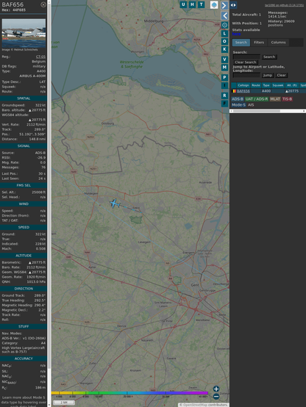Switch to the Filters tab
The image size is (306, 407).
(259, 43)
